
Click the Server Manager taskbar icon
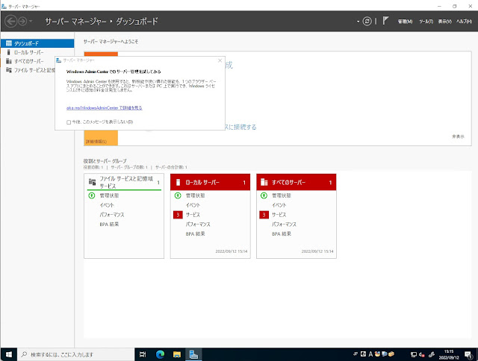click(194, 354)
